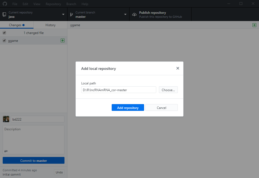259x178 pixels.
Task: Click the Local path input field
Action: point(118,90)
